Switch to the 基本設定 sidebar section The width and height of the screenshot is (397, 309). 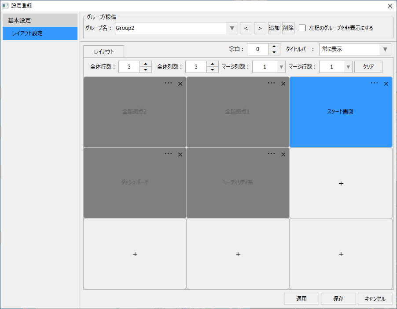[40, 19]
